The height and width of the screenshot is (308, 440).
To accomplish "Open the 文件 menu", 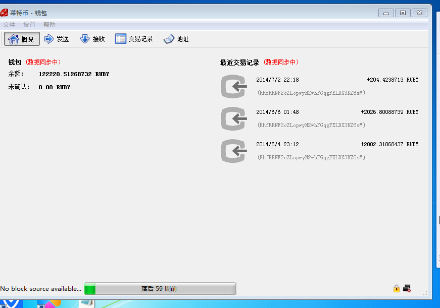I will tap(9, 25).
